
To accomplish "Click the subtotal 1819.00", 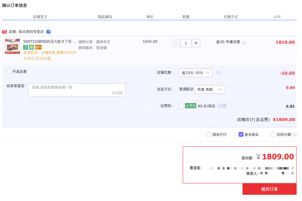I will (x=285, y=42).
